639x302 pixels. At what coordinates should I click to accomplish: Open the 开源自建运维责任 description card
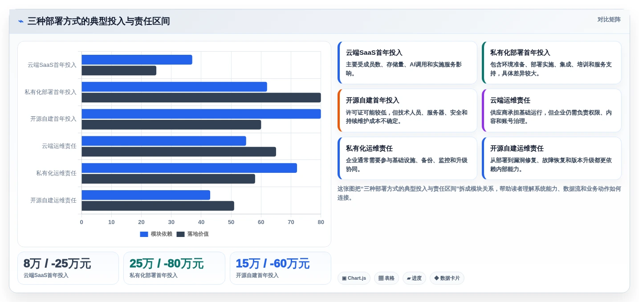click(551, 159)
